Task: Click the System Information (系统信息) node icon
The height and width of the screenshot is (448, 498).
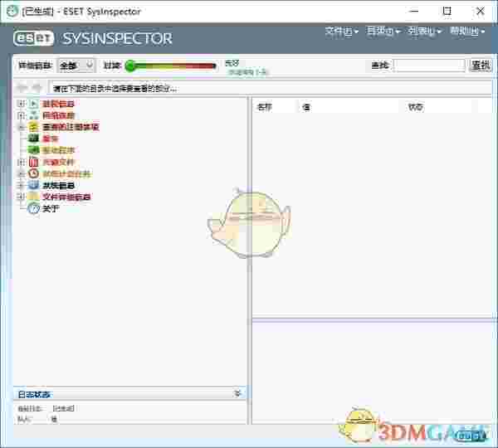Action: pos(33,185)
